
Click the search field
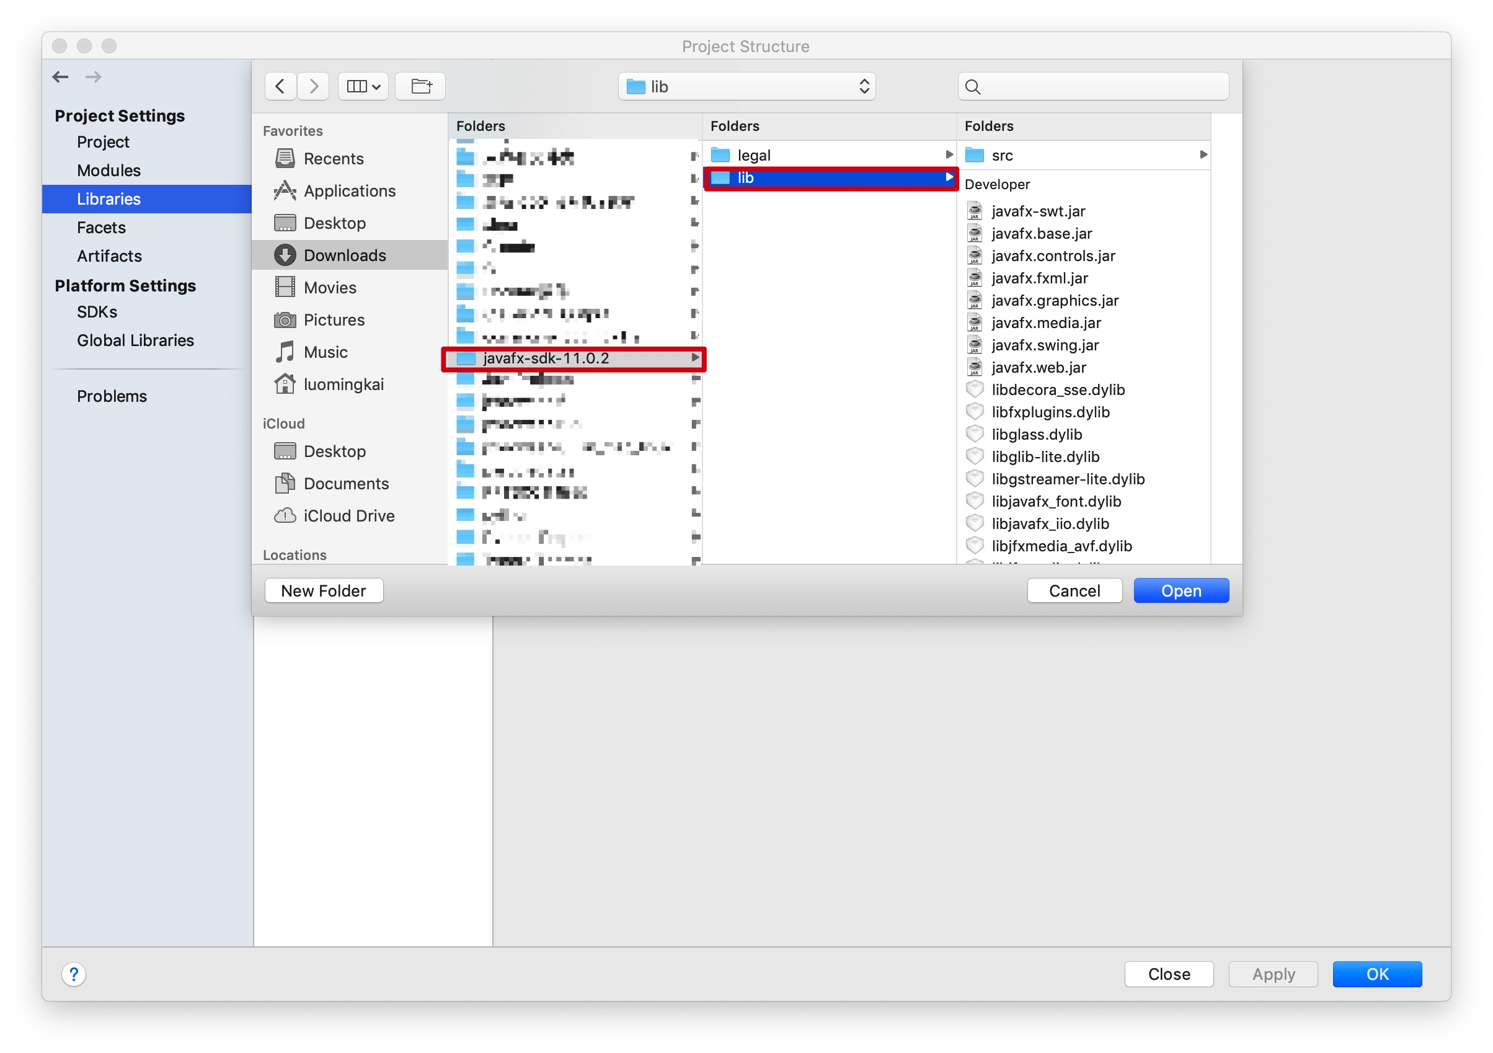[1091, 86]
